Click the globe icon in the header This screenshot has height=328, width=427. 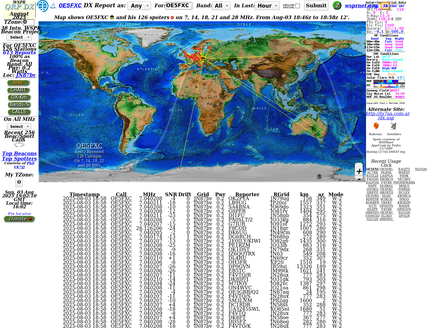(x=42, y=6)
